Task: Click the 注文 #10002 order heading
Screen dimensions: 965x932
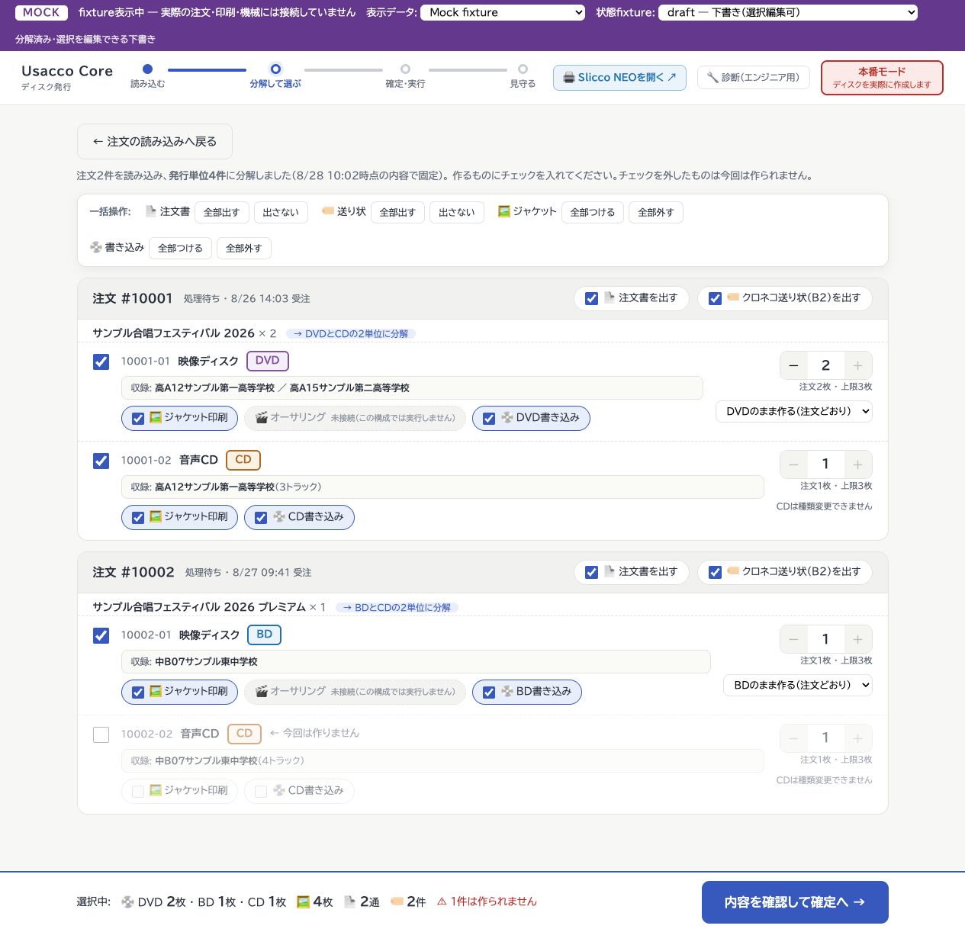Action: tap(133, 572)
